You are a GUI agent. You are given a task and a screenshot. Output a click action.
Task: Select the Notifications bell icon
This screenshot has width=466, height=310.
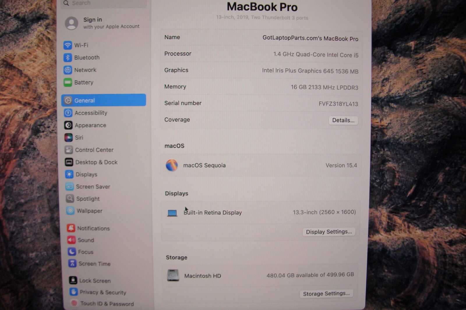tap(71, 228)
